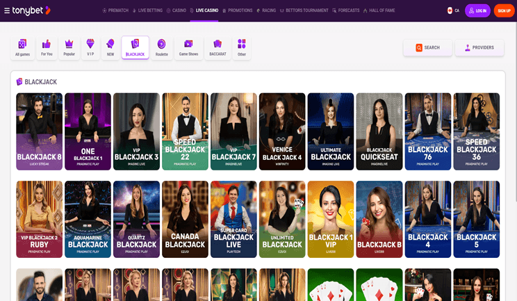The image size is (517, 301).
Task: Click the Log In button
Action: [x=478, y=10]
